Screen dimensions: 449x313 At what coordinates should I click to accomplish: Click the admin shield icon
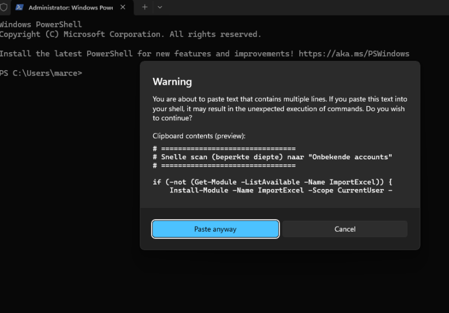[x=3, y=7]
